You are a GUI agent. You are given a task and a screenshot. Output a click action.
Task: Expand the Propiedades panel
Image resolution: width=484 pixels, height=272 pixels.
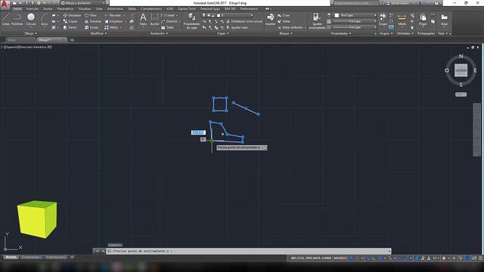pos(341,33)
